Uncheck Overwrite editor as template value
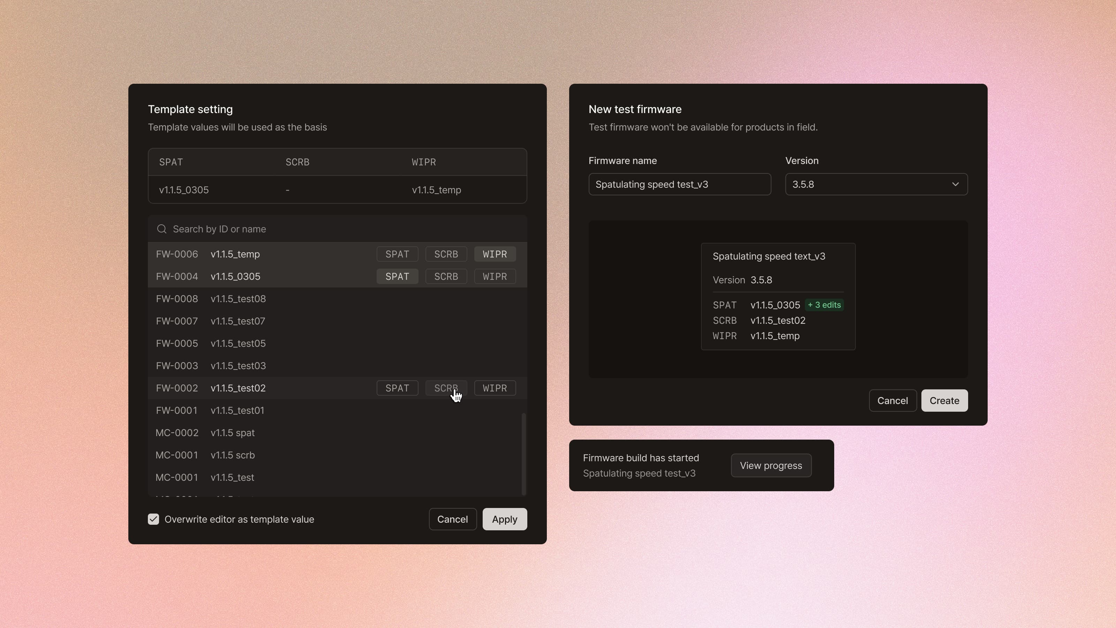The height and width of the screenshot is (628, 1116). click(153, 519)
